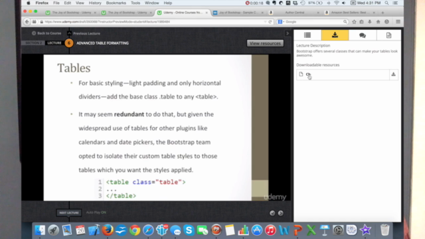This screenshot has width=425, height=239.
Task: Open the Trash in the dock
Action: 384,230
